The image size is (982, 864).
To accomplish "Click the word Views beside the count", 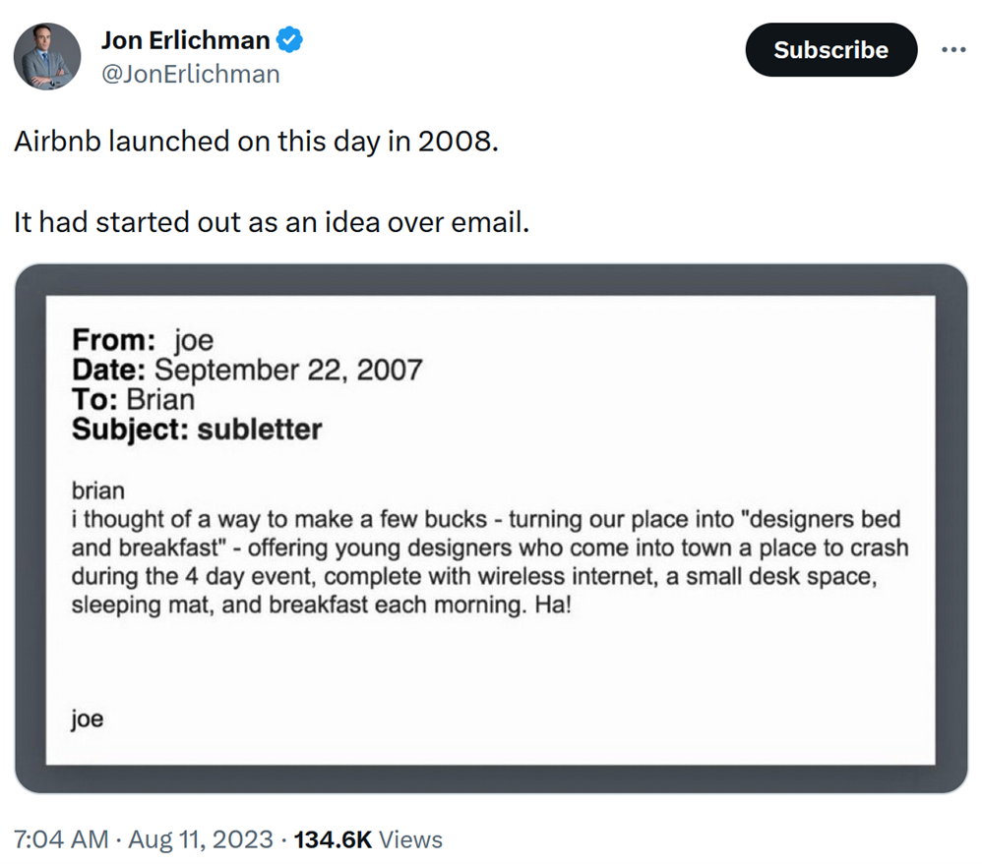I will pos(410,839).
